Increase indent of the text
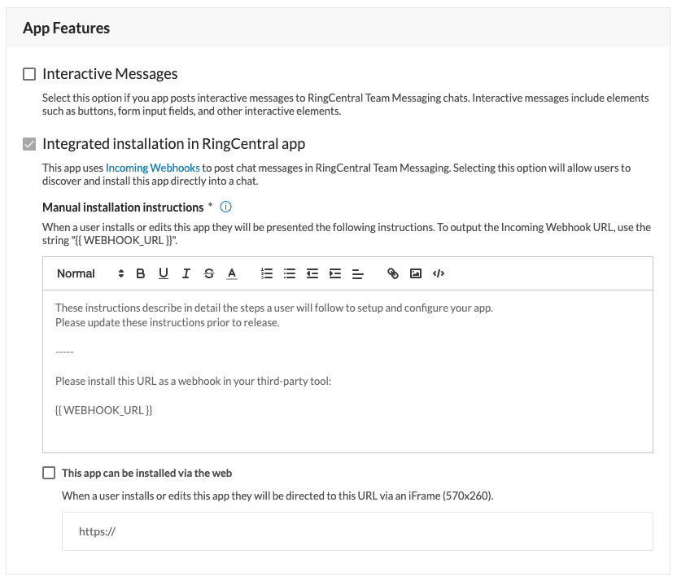The image size is (677, 581). pos(334,273)
